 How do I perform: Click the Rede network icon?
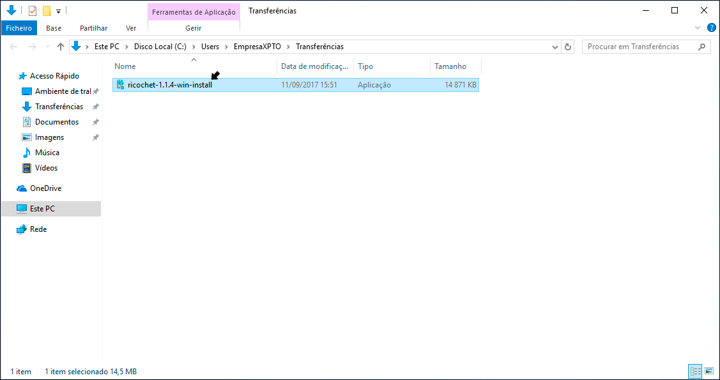click(x=22, y=229)
